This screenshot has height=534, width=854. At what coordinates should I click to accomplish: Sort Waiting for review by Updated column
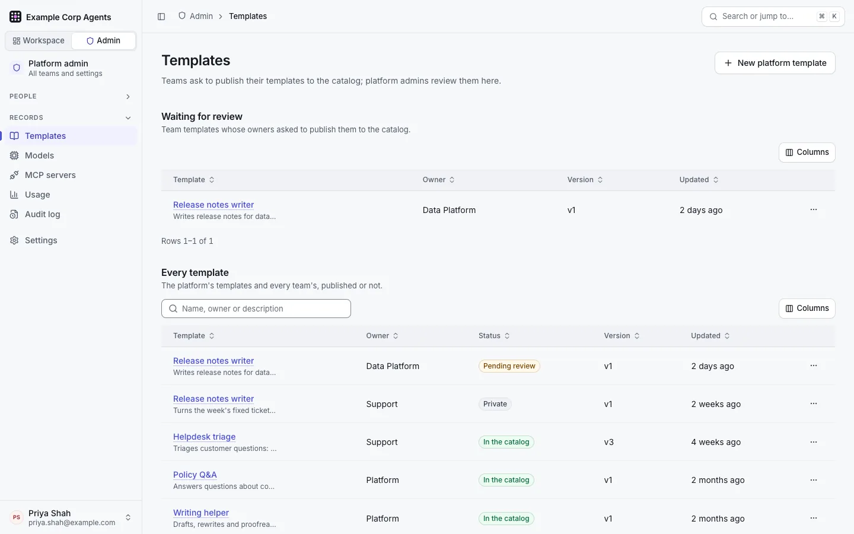click(x=699, y=180)
